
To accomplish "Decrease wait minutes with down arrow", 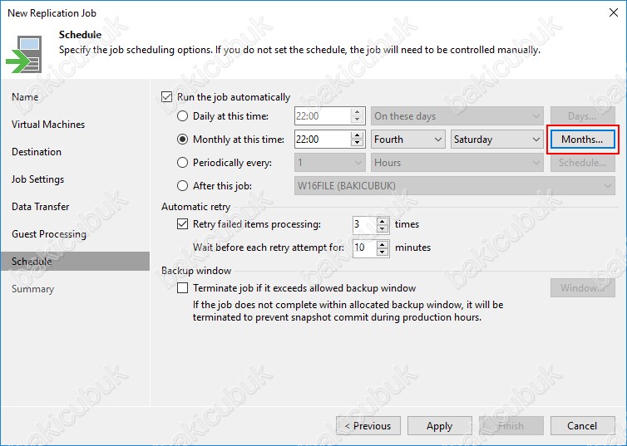I will 383,252.
